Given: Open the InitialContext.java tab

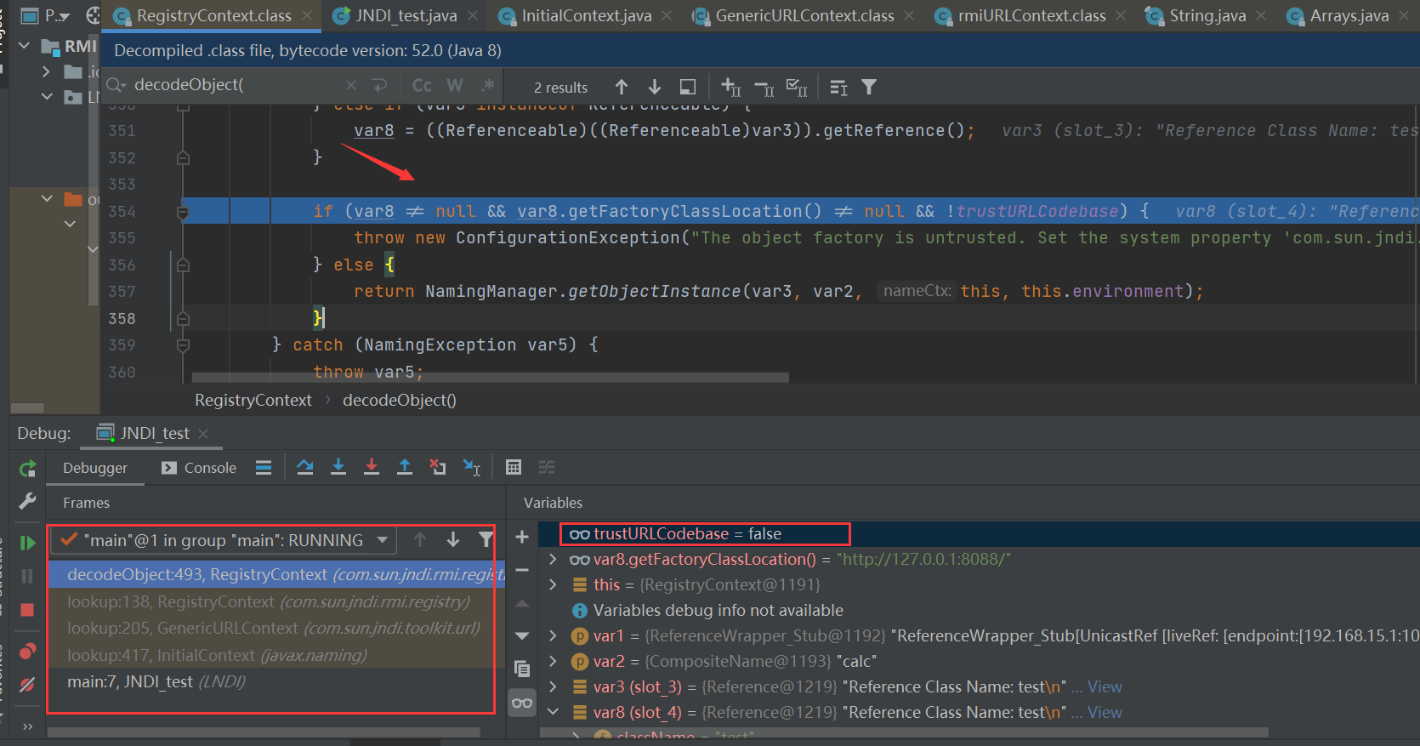Looking at the screenshot, I should 586,15.
